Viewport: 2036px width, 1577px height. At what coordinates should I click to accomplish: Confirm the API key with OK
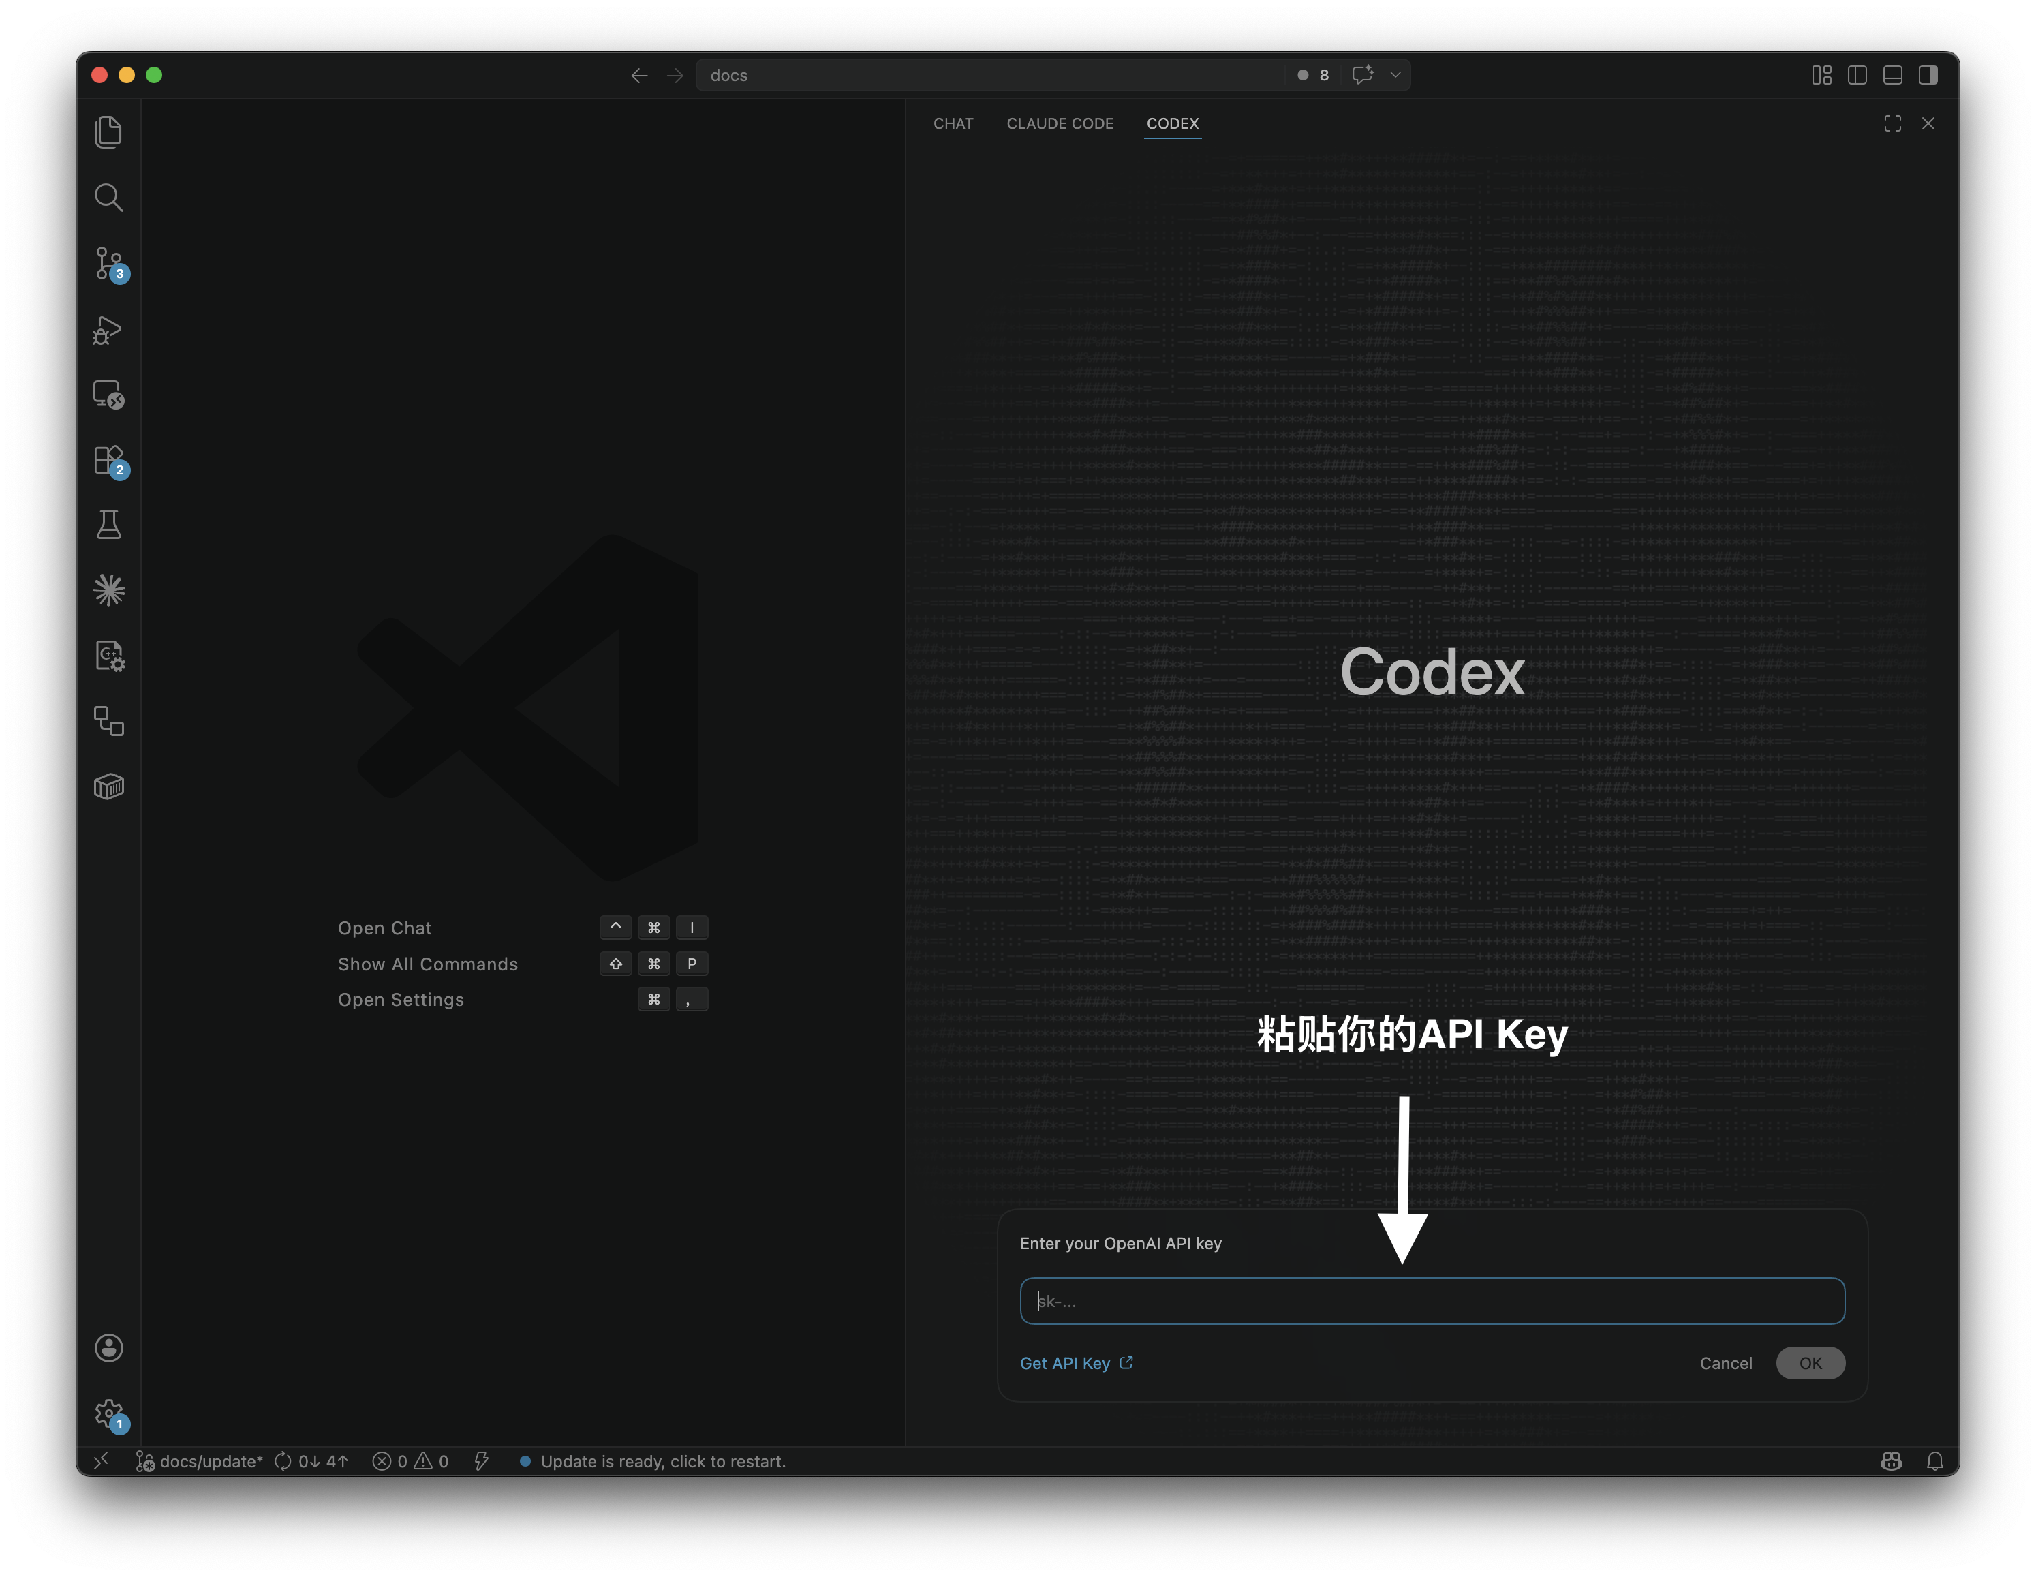click(x=1810, y=1364)
